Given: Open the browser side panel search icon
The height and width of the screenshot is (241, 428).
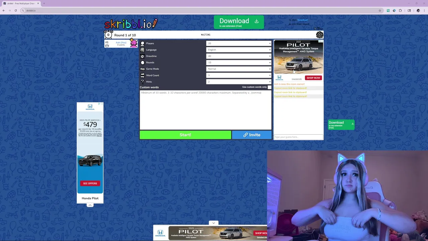Looking at the screenshot, I should pyautogui.click(x=409, y=10).
